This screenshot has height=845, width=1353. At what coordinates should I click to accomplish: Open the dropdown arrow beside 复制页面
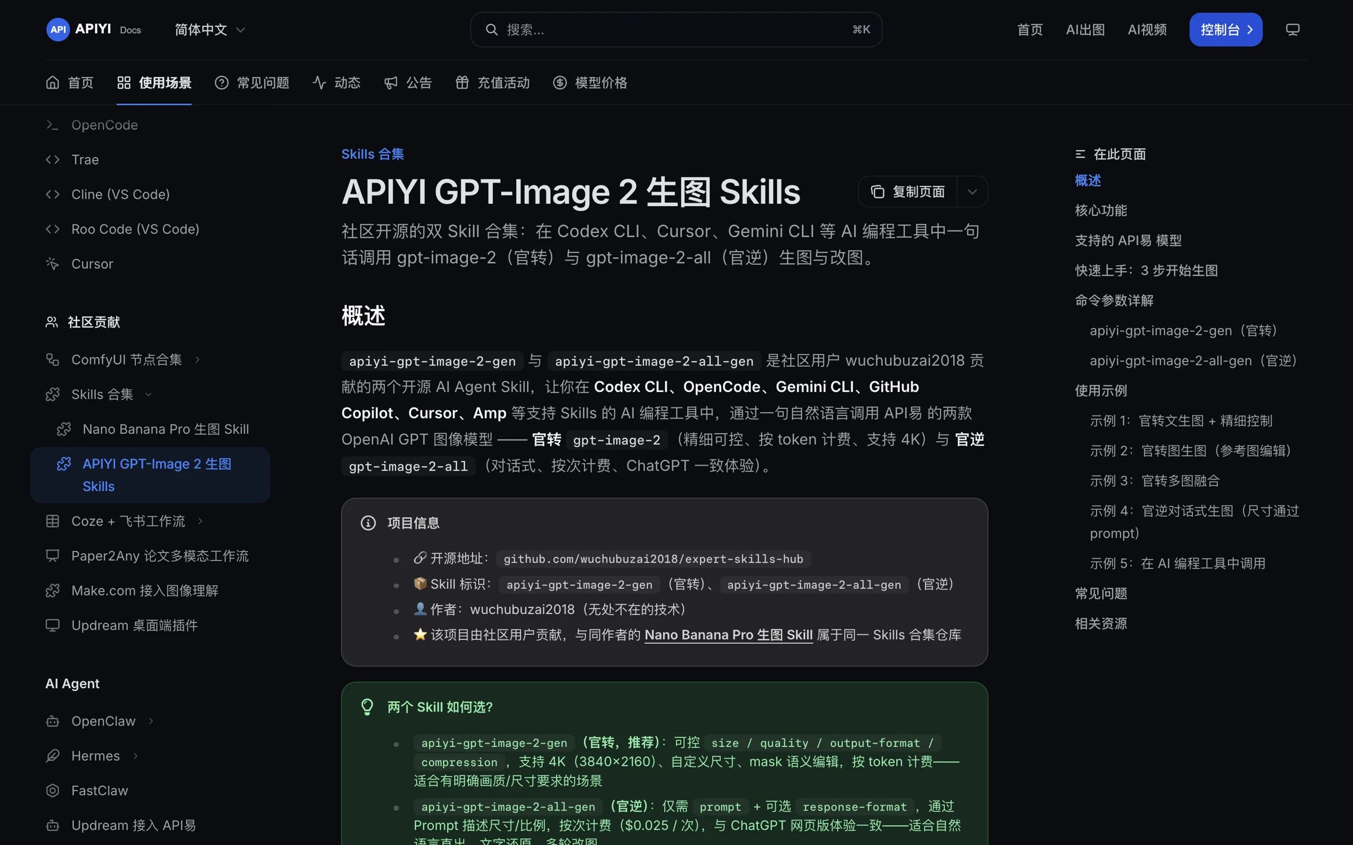point(972,192)
